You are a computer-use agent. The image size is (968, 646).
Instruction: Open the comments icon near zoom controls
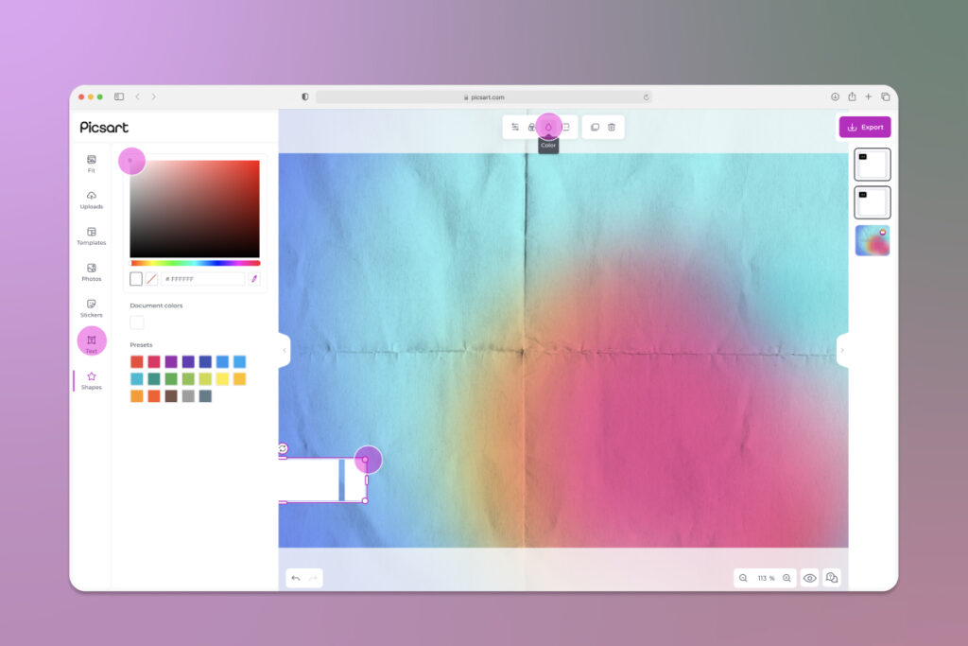pos(831,577)
